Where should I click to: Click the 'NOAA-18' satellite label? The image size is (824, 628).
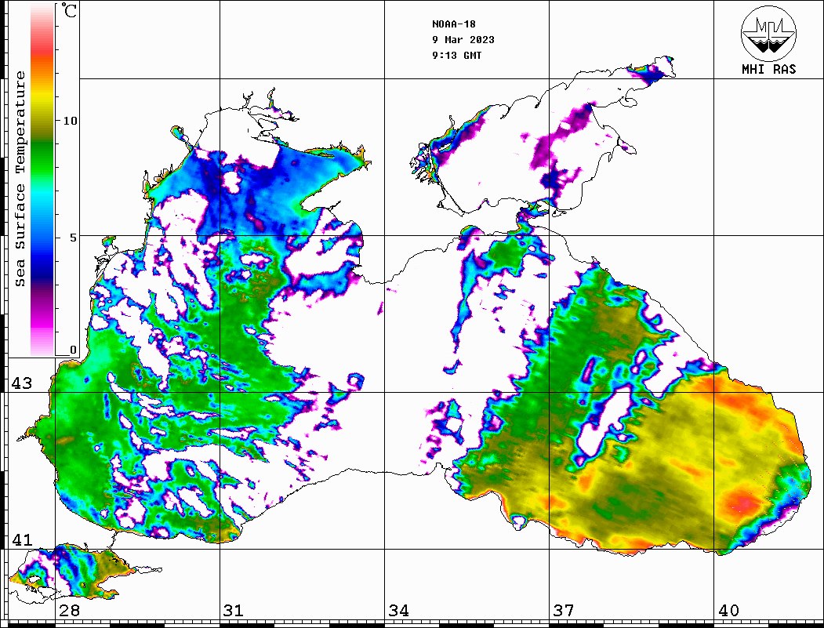[x=453, y=24]
